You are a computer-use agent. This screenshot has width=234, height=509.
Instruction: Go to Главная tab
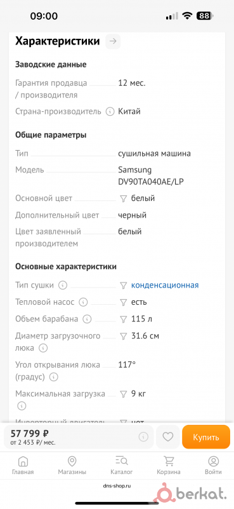pos(23,466)
